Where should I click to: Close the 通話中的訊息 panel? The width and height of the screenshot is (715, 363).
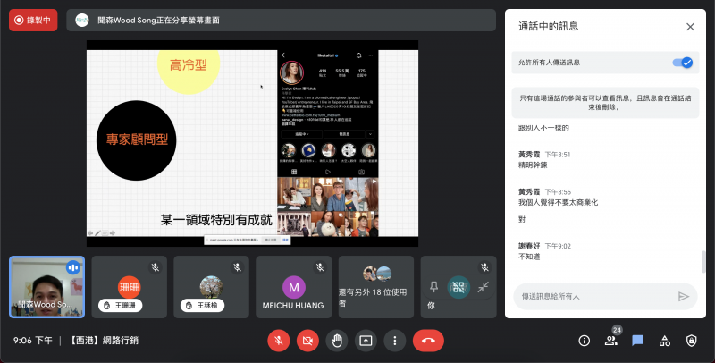click(x=690, y=27)
